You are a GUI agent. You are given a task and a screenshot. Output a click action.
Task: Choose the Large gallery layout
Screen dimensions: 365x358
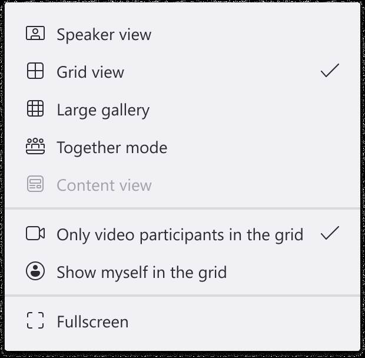(103, 110)
